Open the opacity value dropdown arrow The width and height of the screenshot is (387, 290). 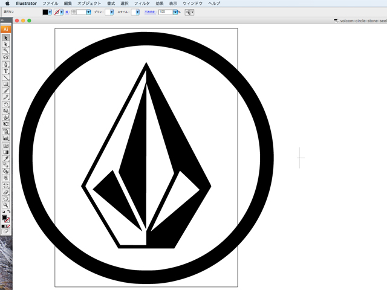(175, 12)
